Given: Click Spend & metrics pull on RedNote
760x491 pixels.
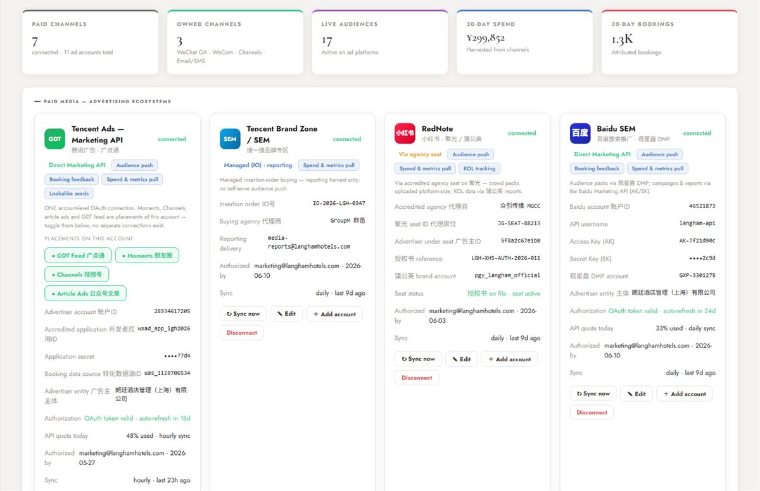Looking at the screenshot, I should click(425, 169).
